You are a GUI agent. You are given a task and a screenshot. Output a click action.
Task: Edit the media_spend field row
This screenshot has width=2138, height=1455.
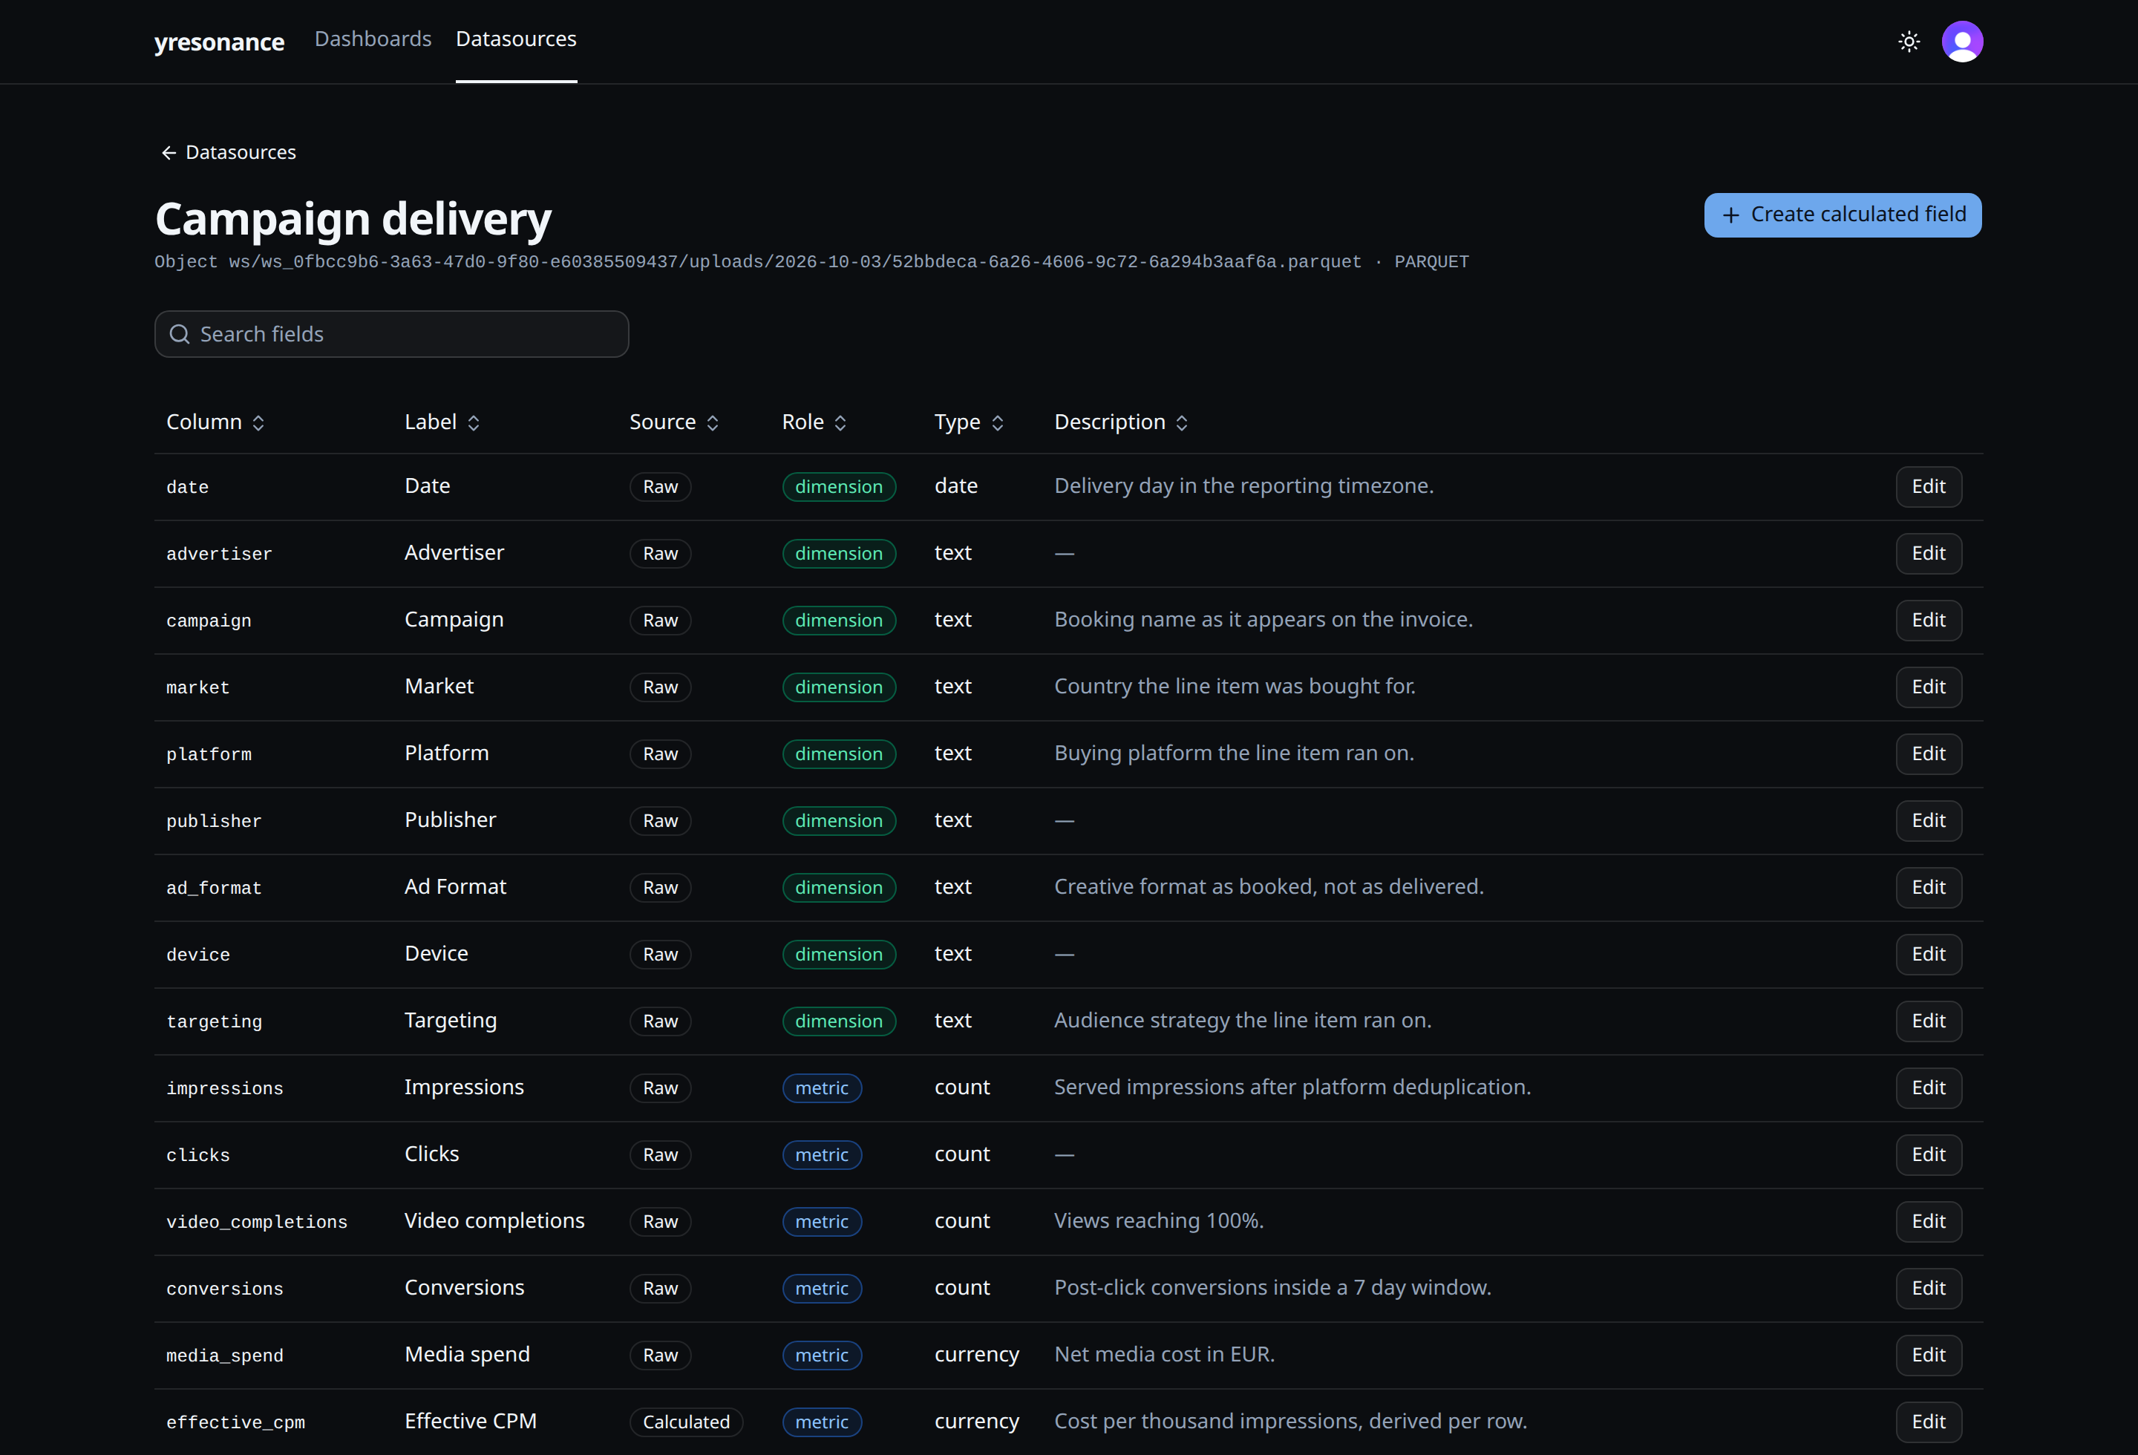click(1928, 1356)
